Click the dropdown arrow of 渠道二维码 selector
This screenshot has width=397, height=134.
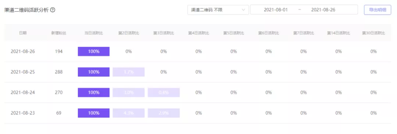243,10
